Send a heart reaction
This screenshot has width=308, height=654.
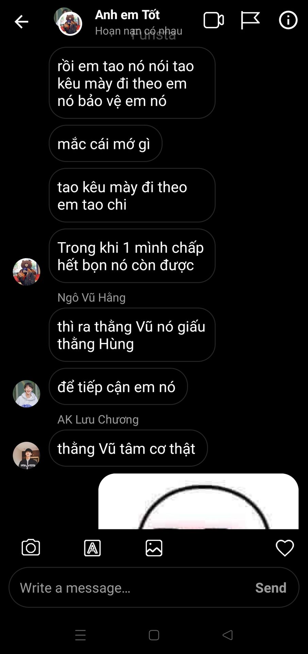coord(285,548)
